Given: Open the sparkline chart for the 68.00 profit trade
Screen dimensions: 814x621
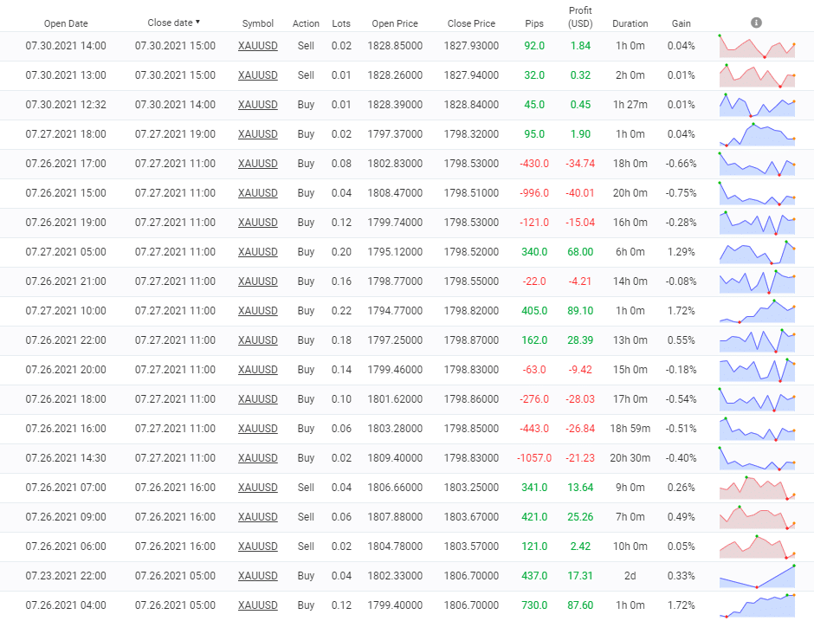Looking at the screenshot, I should click(757, 252).
